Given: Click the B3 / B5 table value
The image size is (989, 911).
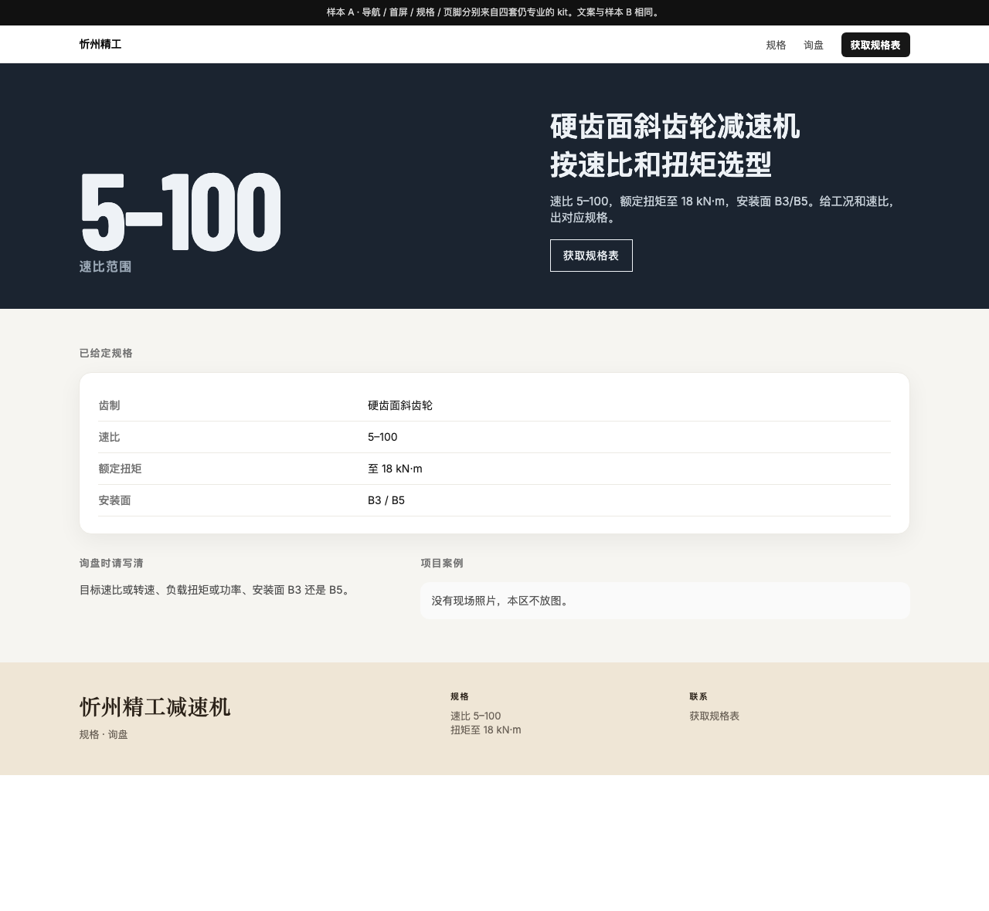Looking at the screenshot, I should pos(386,500).
